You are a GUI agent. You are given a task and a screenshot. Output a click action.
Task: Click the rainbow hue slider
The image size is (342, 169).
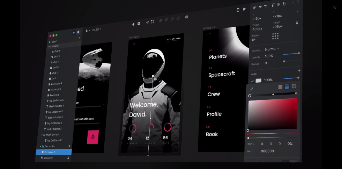(x=272, y=134)
